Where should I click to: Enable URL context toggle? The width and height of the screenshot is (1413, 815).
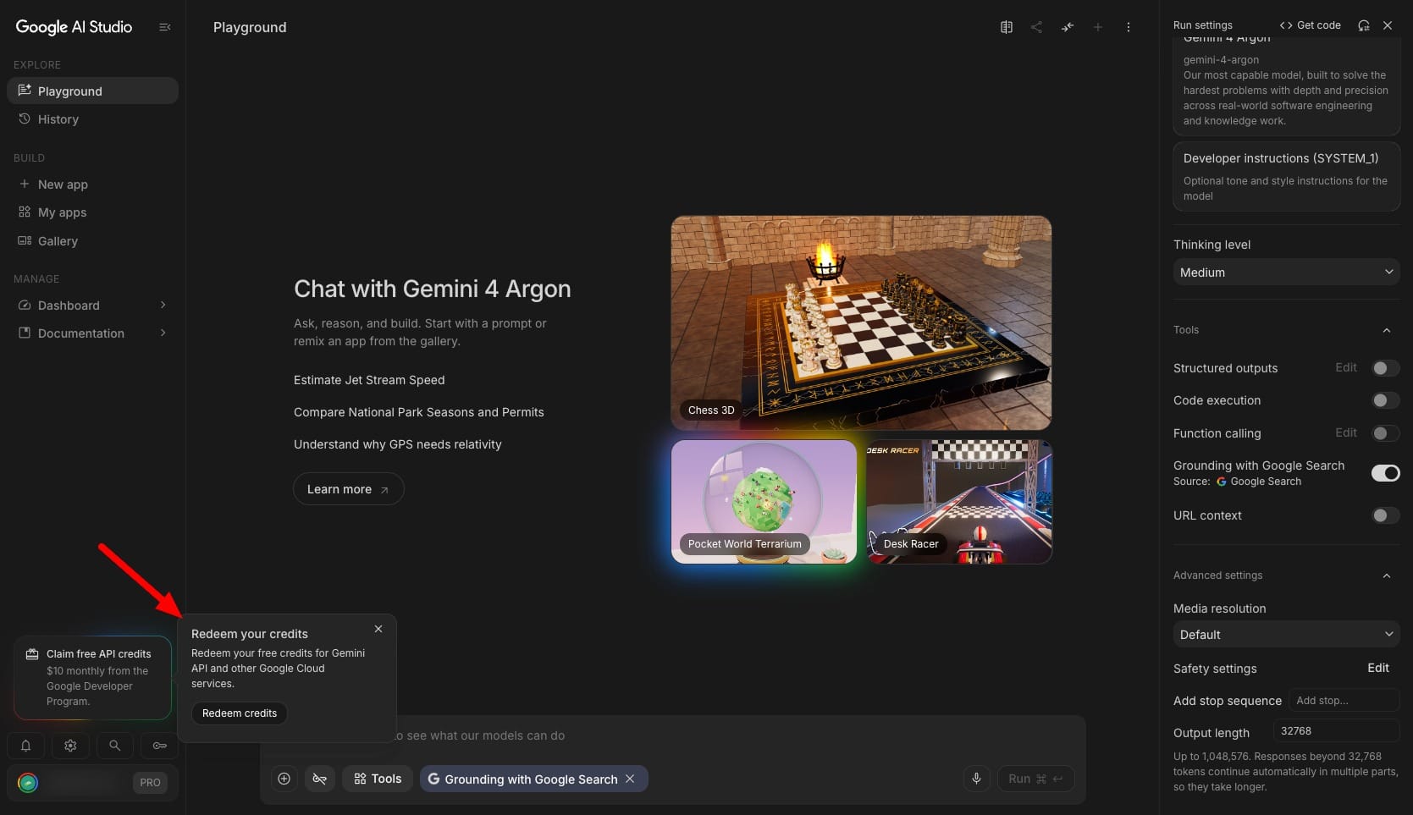1385,515
